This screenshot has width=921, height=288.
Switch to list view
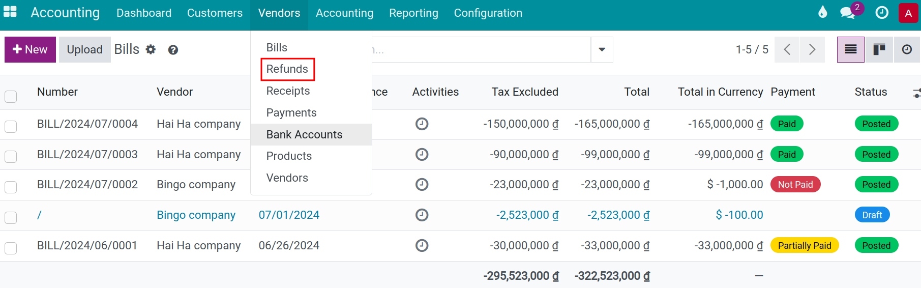pyautogui.click(x=851, y=49)
